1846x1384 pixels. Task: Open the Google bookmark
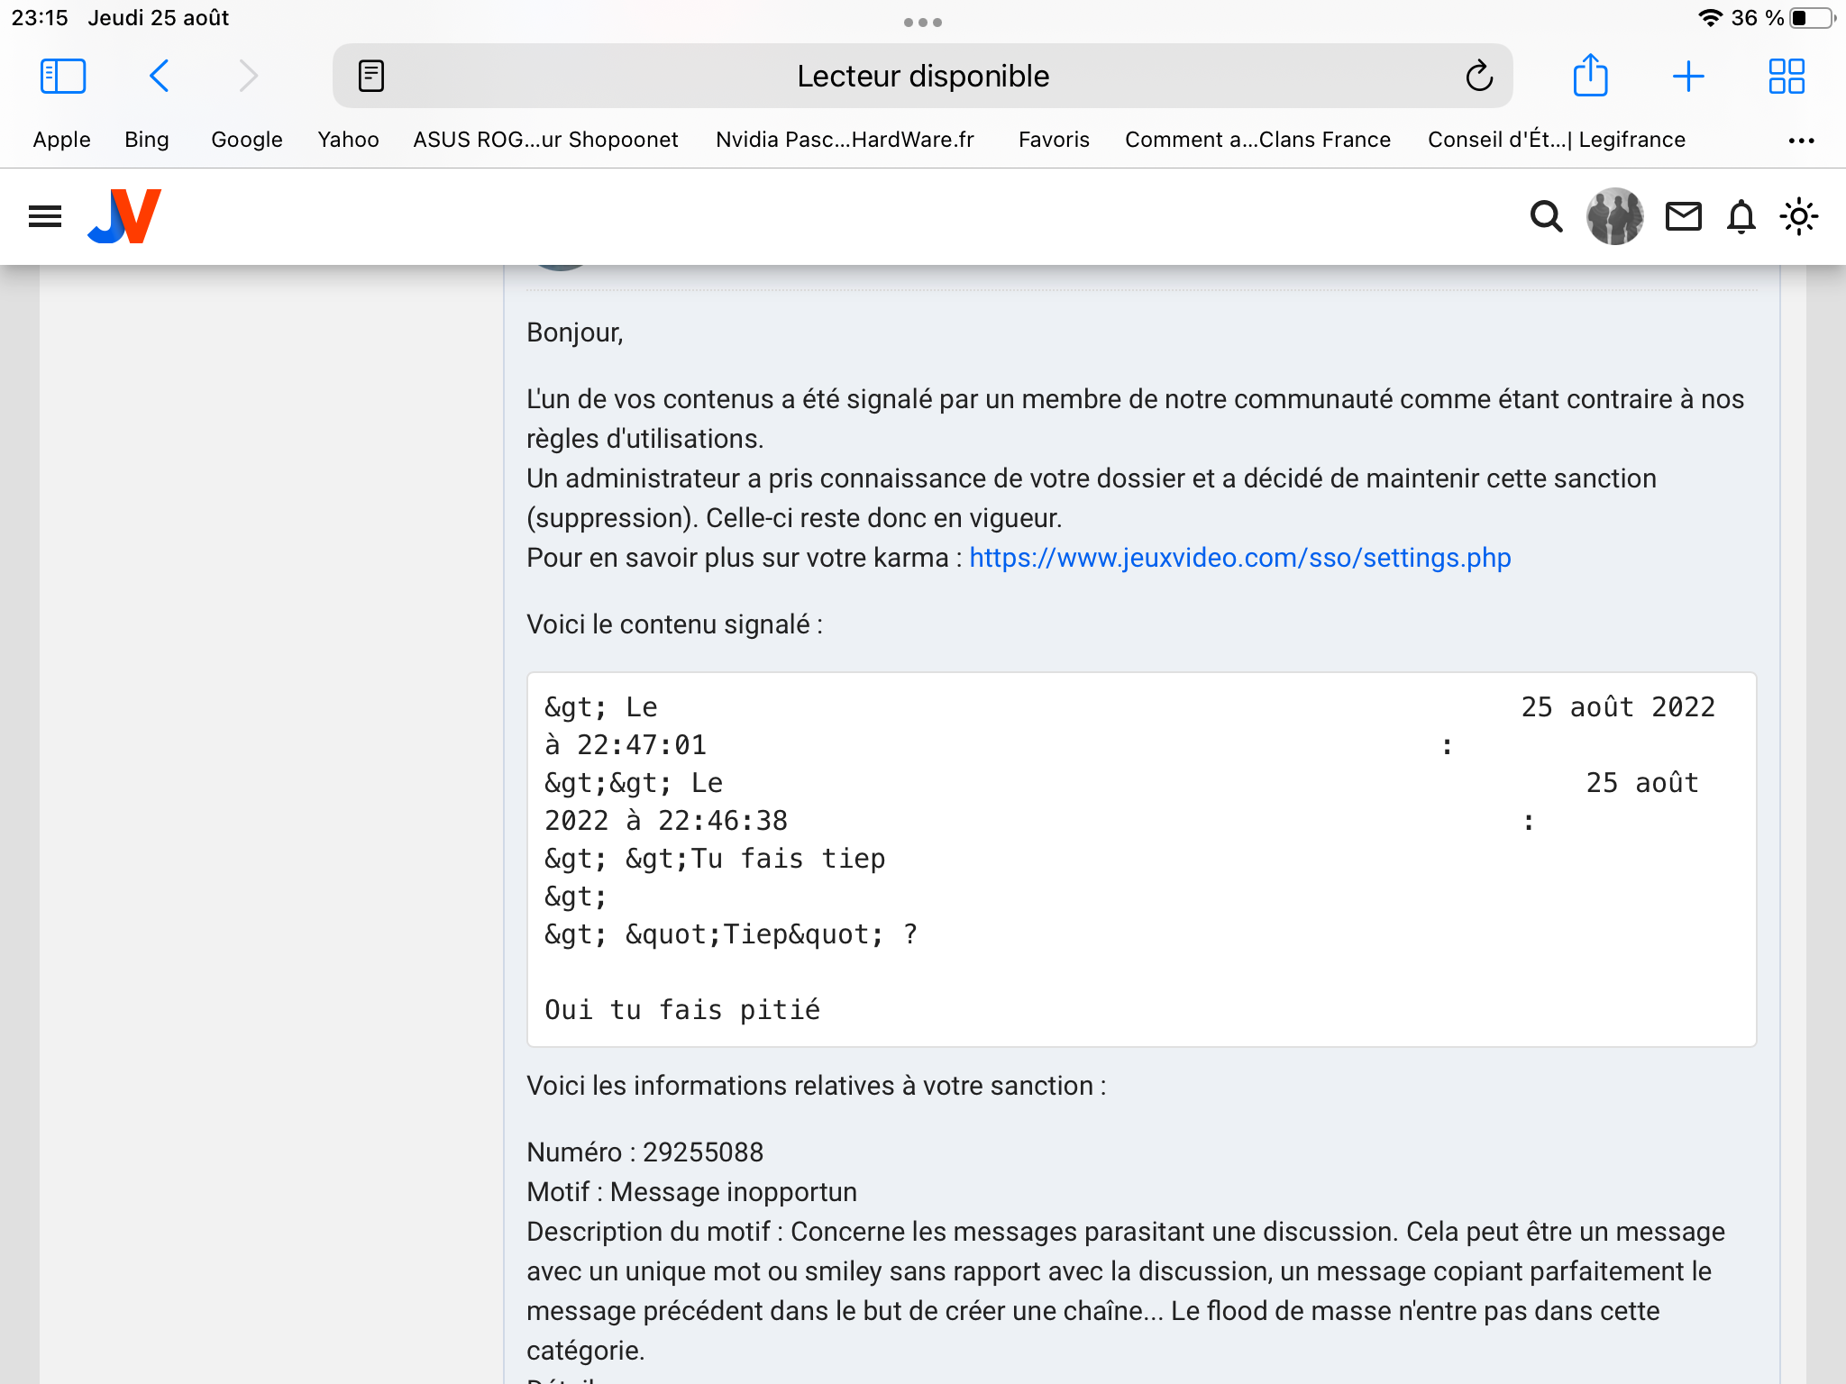247,140
